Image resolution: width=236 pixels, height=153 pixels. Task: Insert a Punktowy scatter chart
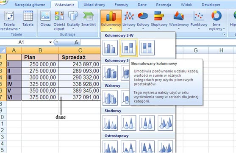click(199, 20)
